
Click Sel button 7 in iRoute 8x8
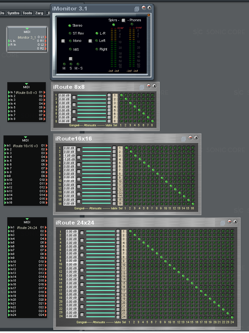115,117
